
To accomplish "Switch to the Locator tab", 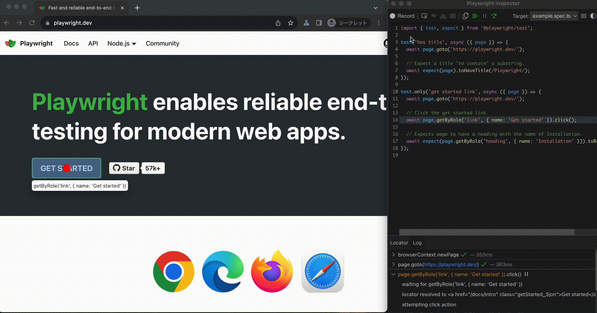I will pos(399,243).
